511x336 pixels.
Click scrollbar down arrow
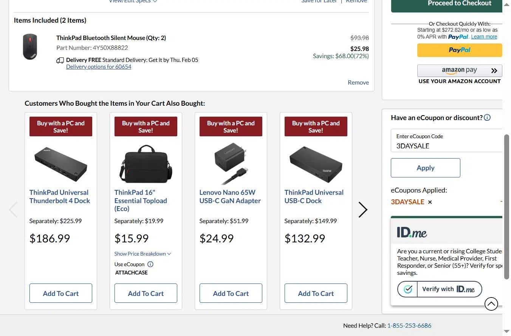click(x=507, y=331)
